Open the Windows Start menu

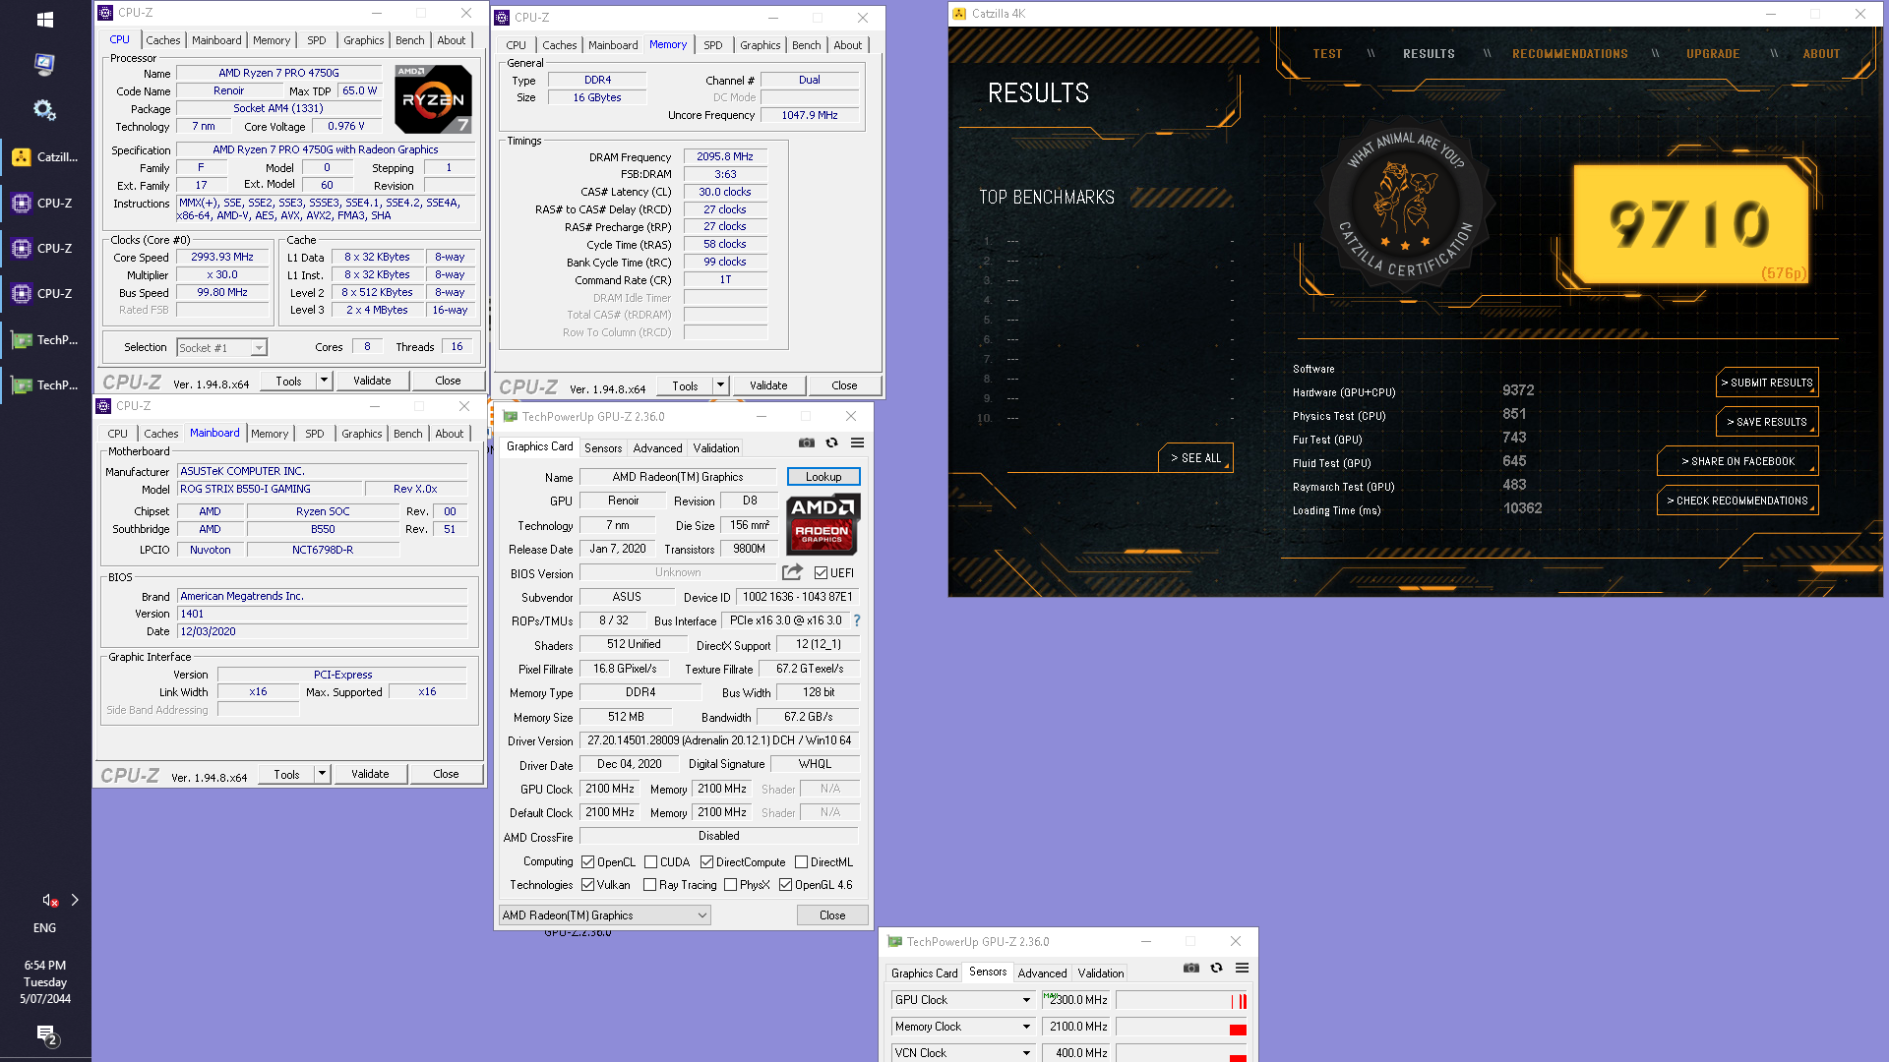pyautogui.click(x=44, y=19)
